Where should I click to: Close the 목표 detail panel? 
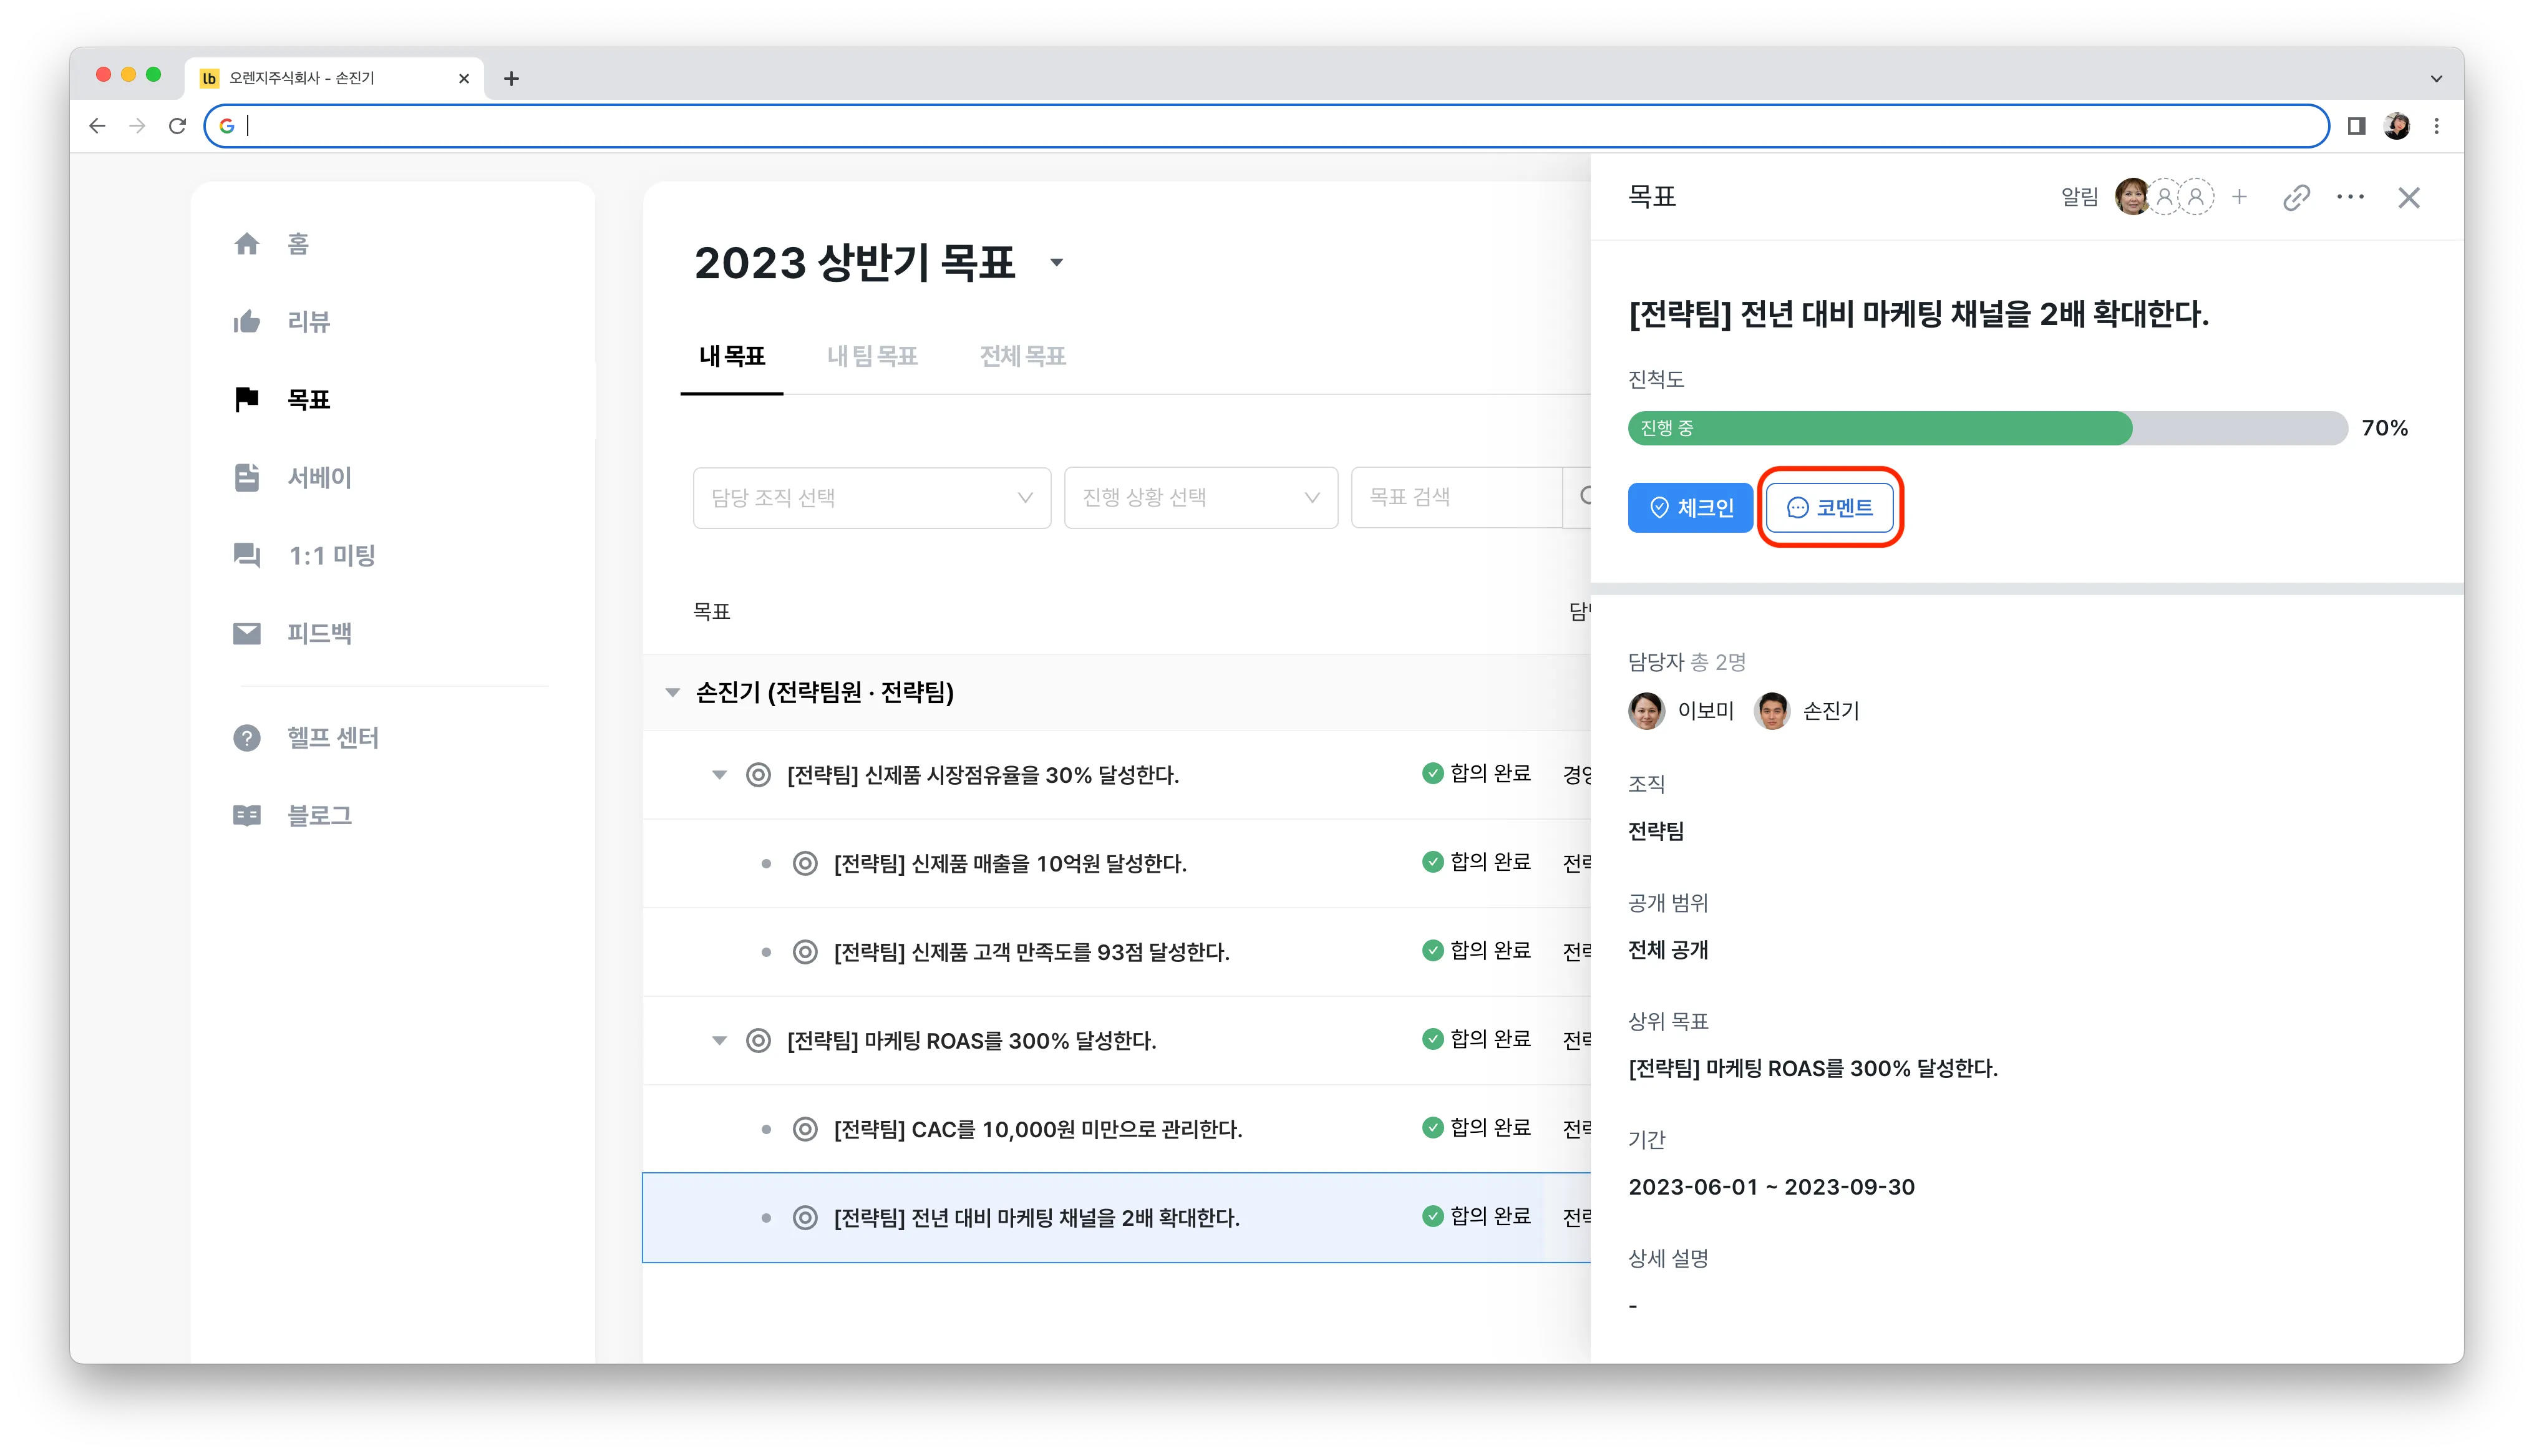click(2408, 198)
